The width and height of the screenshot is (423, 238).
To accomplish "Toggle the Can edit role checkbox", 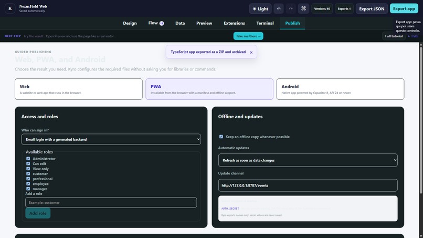I will pyautogui.click(x=28, y=163).
